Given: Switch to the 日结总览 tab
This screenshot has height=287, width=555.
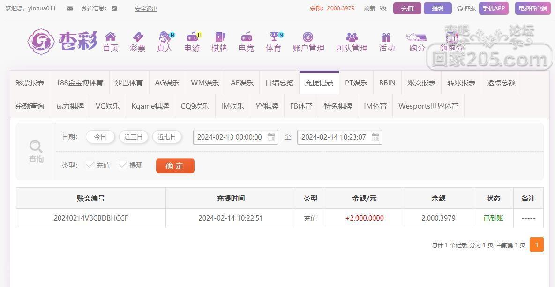Looking at the screenshot, I should point(279,83).
